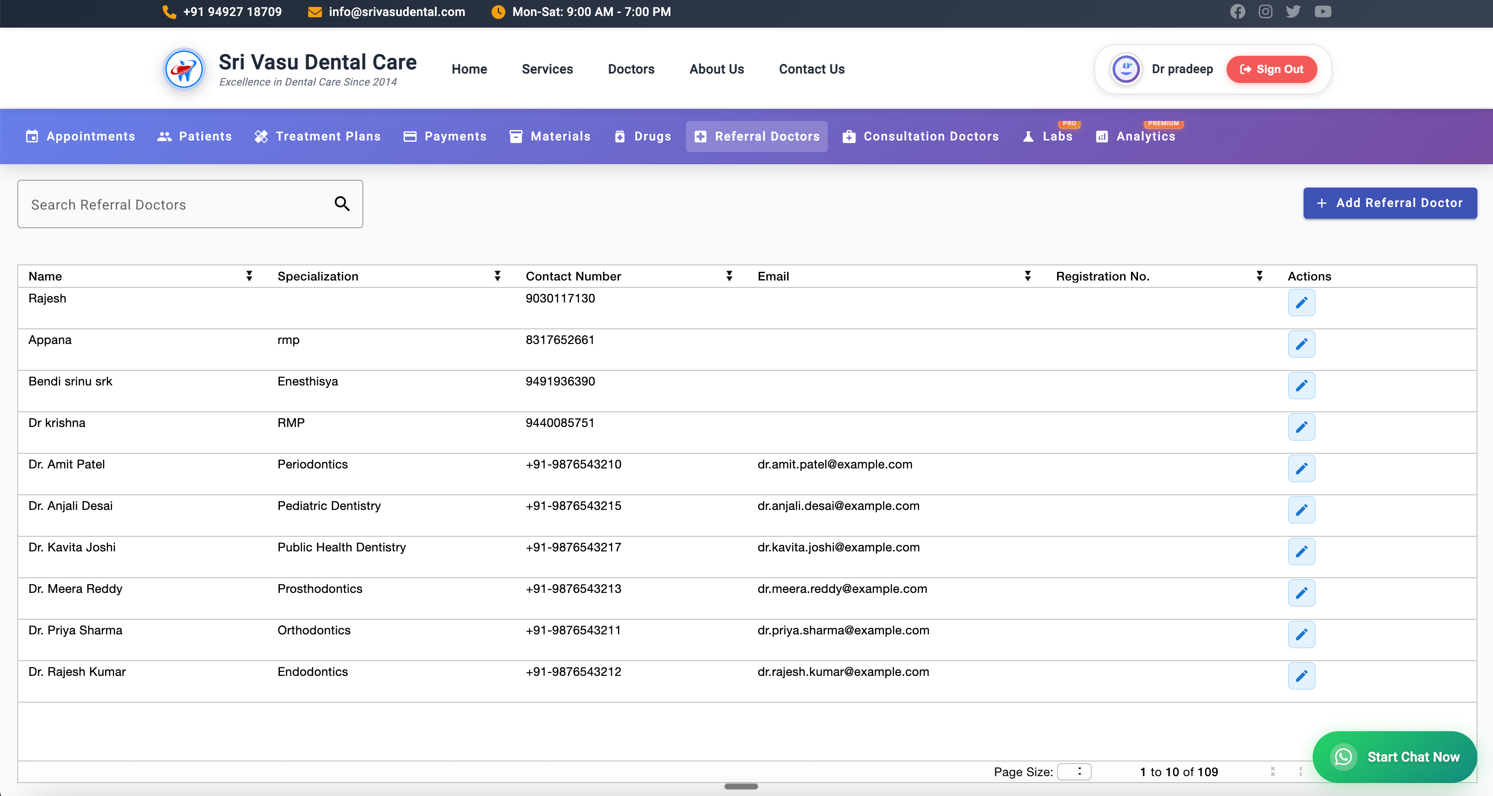Open the Instagram social icon

coord(1265,12)
